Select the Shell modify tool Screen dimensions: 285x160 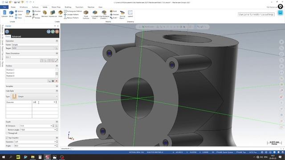(114, 11)
